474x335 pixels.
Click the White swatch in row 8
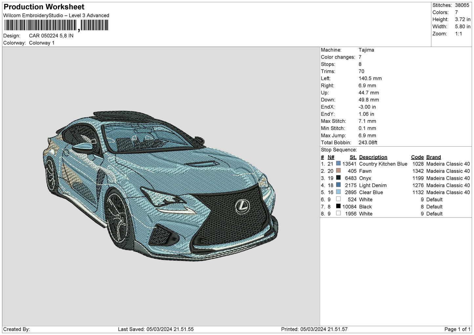click(338, 213)
